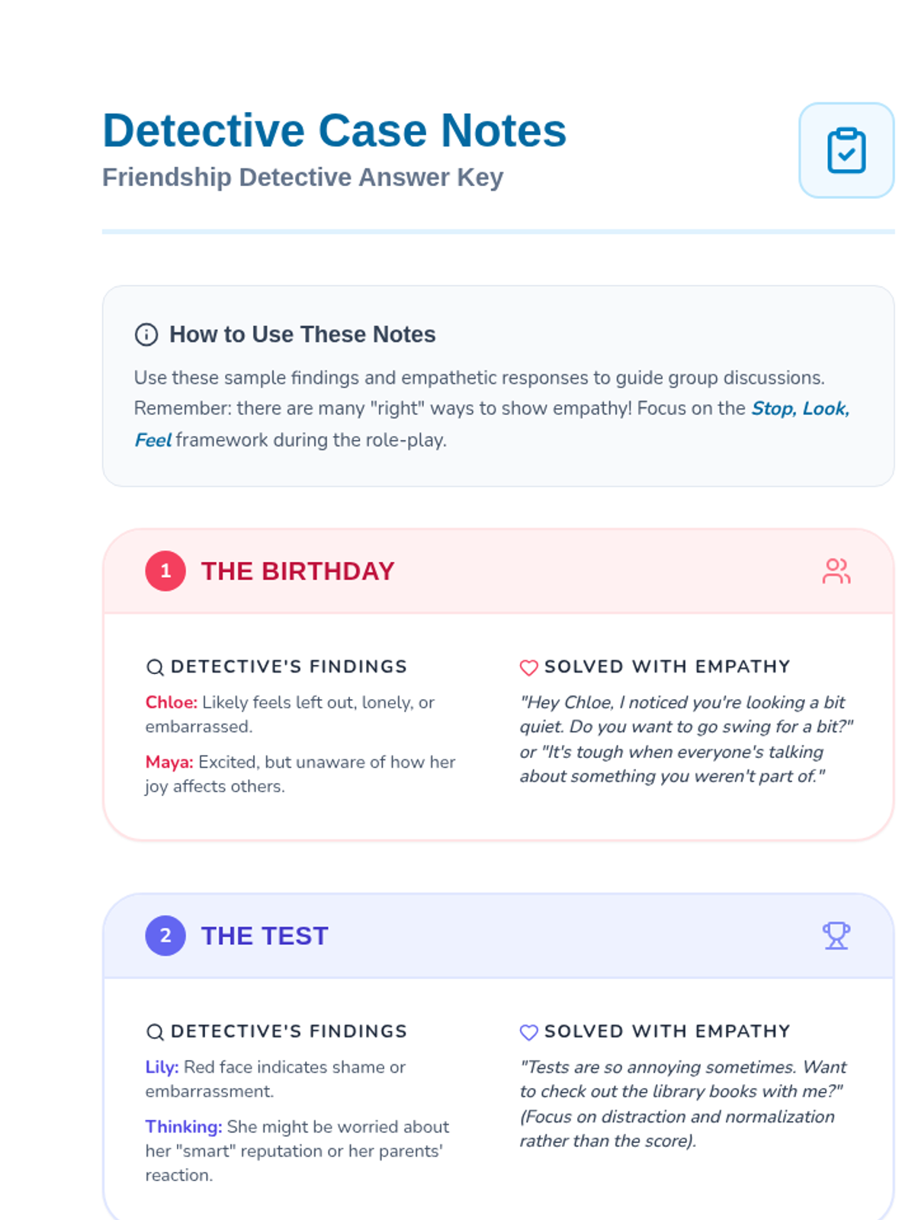
Task: Click the Lily name label
Action: coord(162,1067)
